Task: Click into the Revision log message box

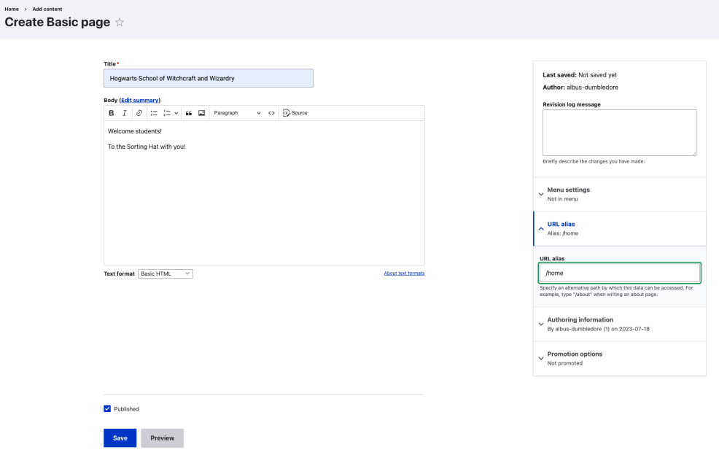Action: pyautogui.click(x=619, y=132)
